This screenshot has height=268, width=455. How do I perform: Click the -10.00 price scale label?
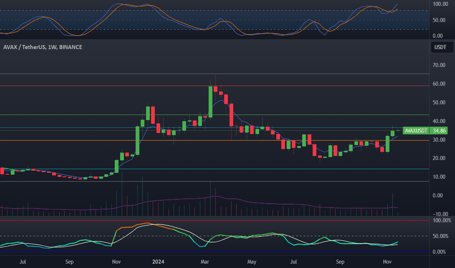point(440,214)
